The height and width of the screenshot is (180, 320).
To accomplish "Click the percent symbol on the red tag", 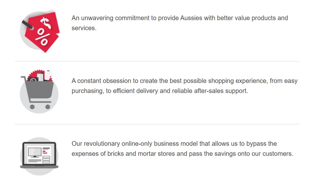I will [x=42, y=37].
